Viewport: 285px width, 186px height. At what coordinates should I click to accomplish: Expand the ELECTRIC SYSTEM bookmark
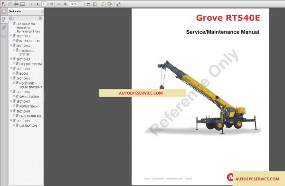tap(14, 63)
